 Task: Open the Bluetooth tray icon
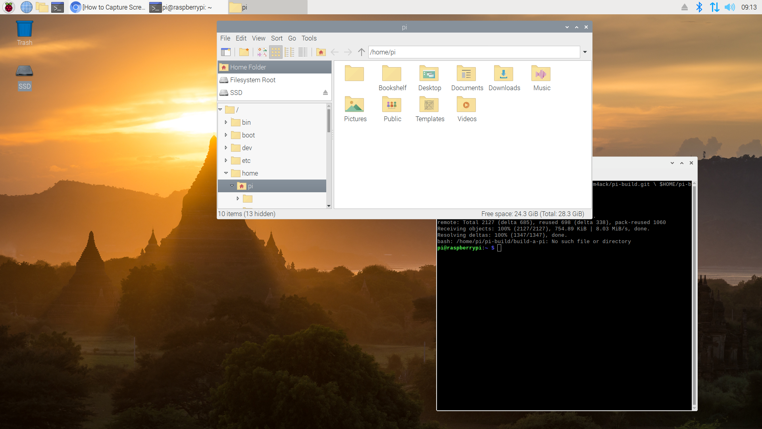coord(699,7)
